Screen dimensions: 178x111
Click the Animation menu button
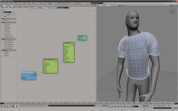pos(146,106)
